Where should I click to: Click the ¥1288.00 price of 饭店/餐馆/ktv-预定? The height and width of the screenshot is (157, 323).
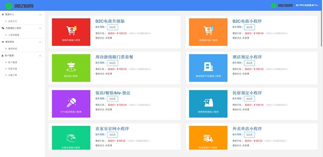click(x=122, y=105)
